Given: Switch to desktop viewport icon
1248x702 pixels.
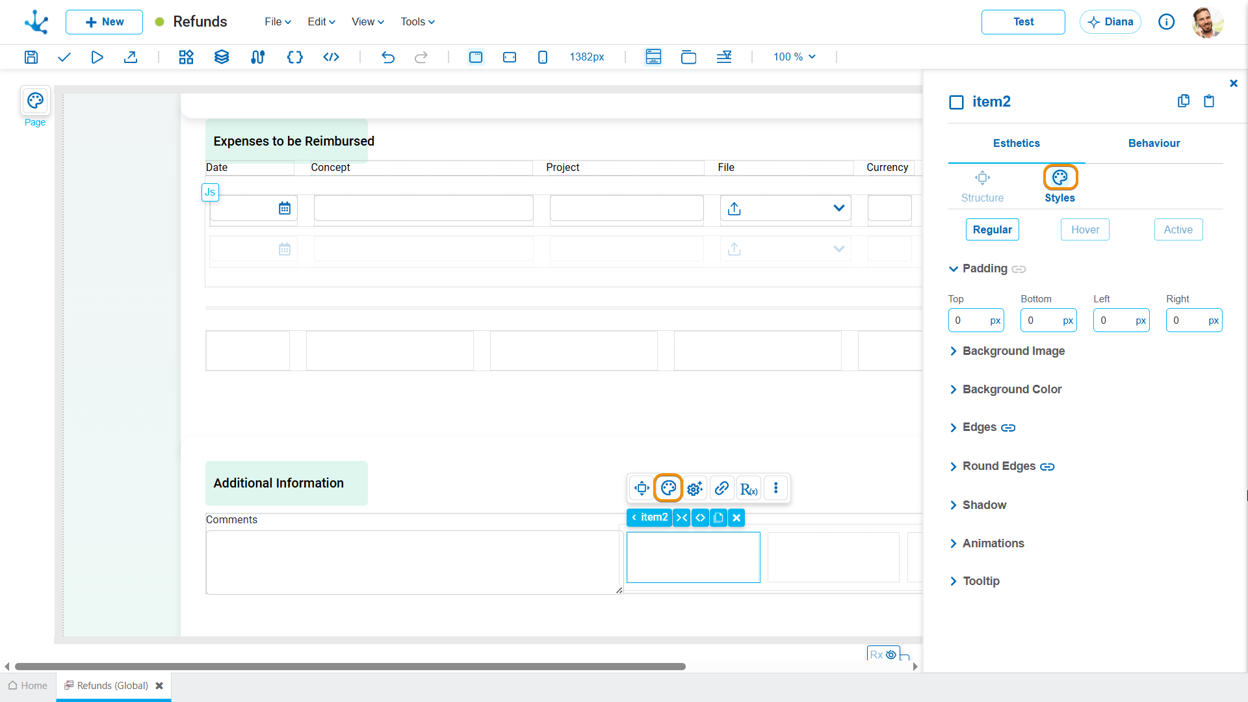Looking at the screenshot, I should coord(476,57).
